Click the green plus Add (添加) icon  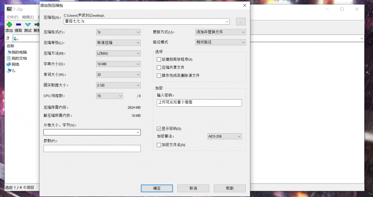coord(9,24)
